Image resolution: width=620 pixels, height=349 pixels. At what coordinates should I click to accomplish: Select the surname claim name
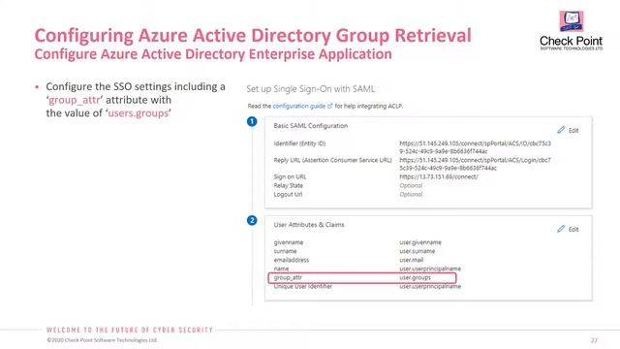click(285, 251)
